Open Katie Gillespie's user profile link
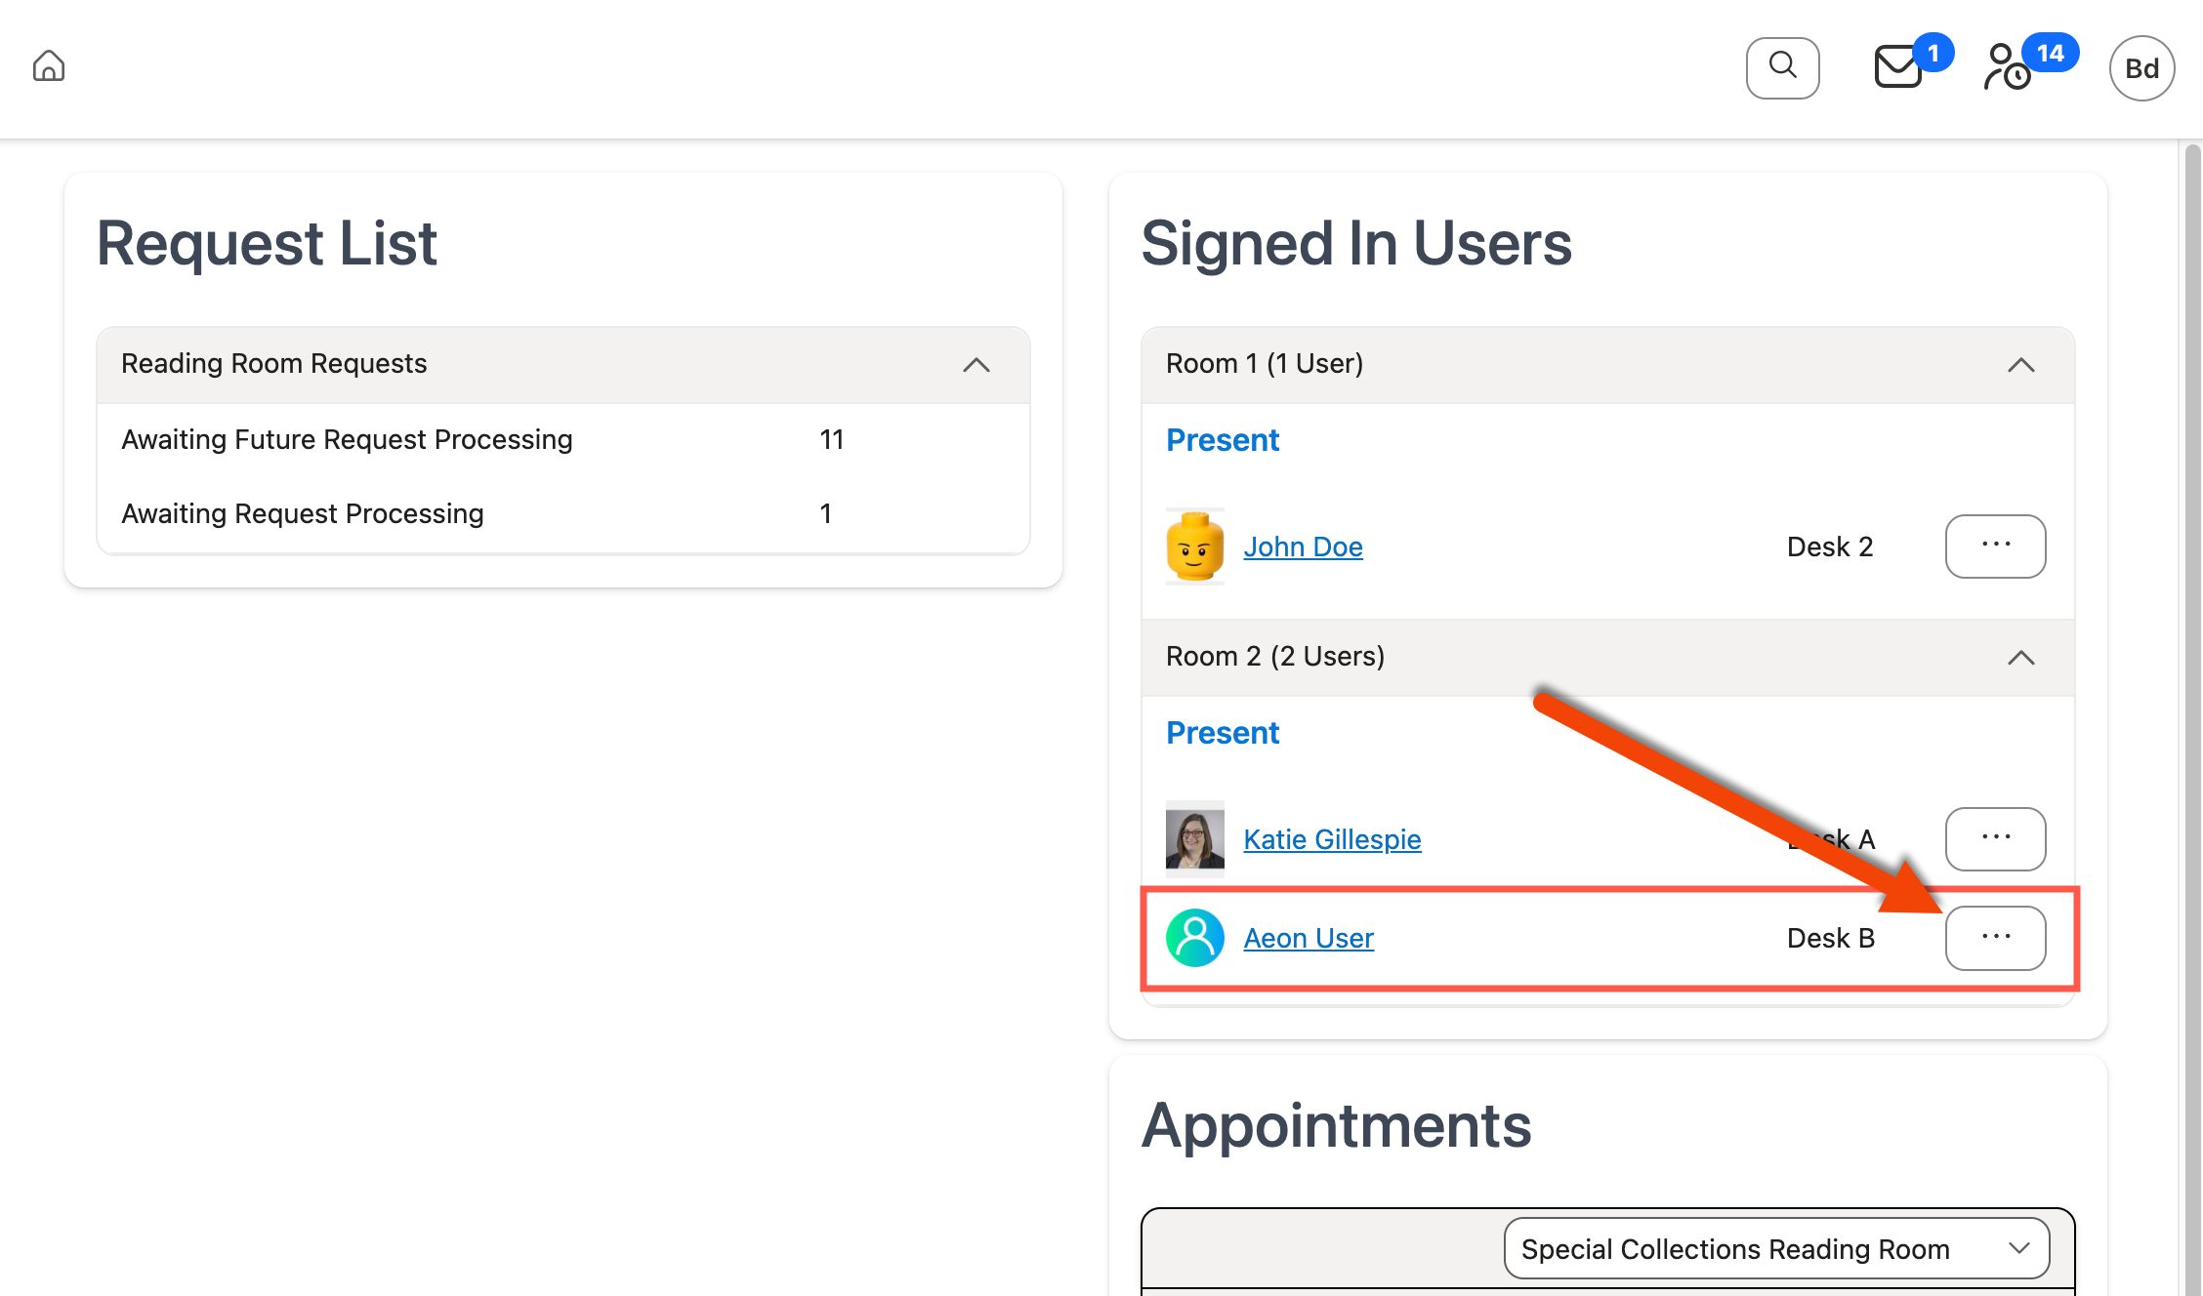2203x1296 pixels. coord(1332,839)
